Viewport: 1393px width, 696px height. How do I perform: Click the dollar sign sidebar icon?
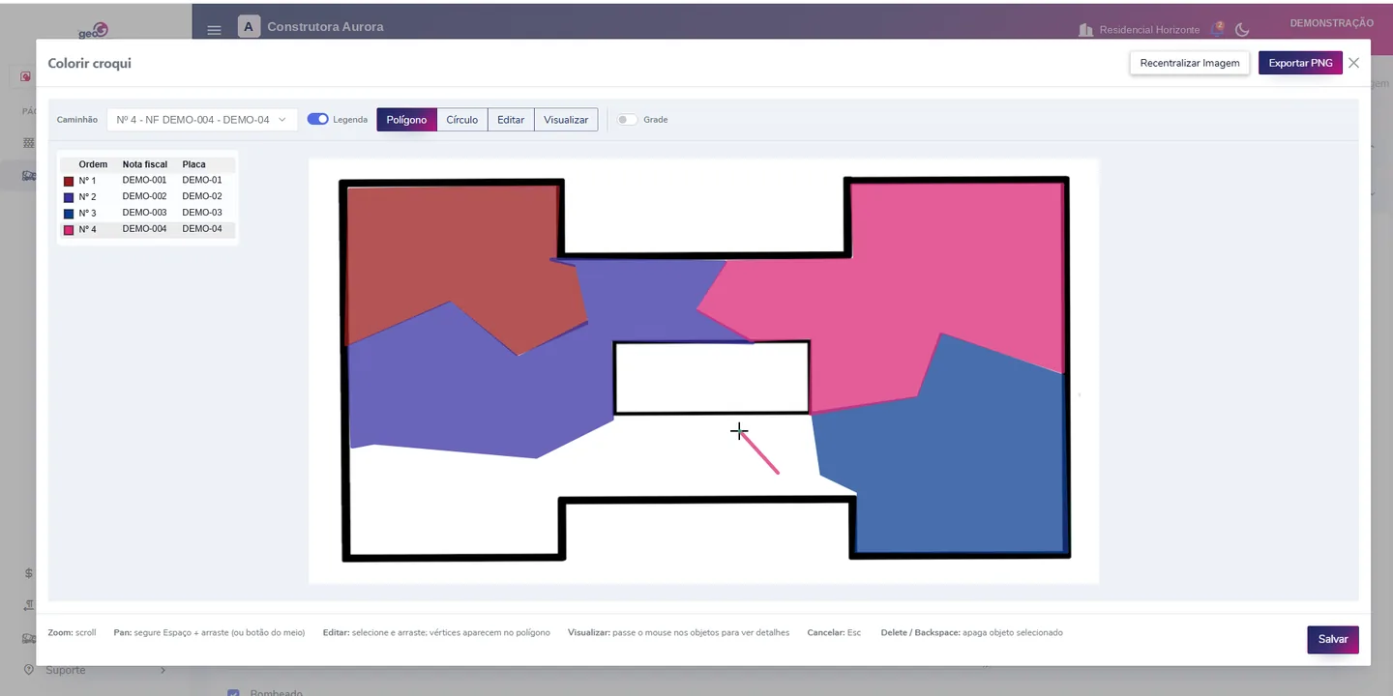click(29, 573)
